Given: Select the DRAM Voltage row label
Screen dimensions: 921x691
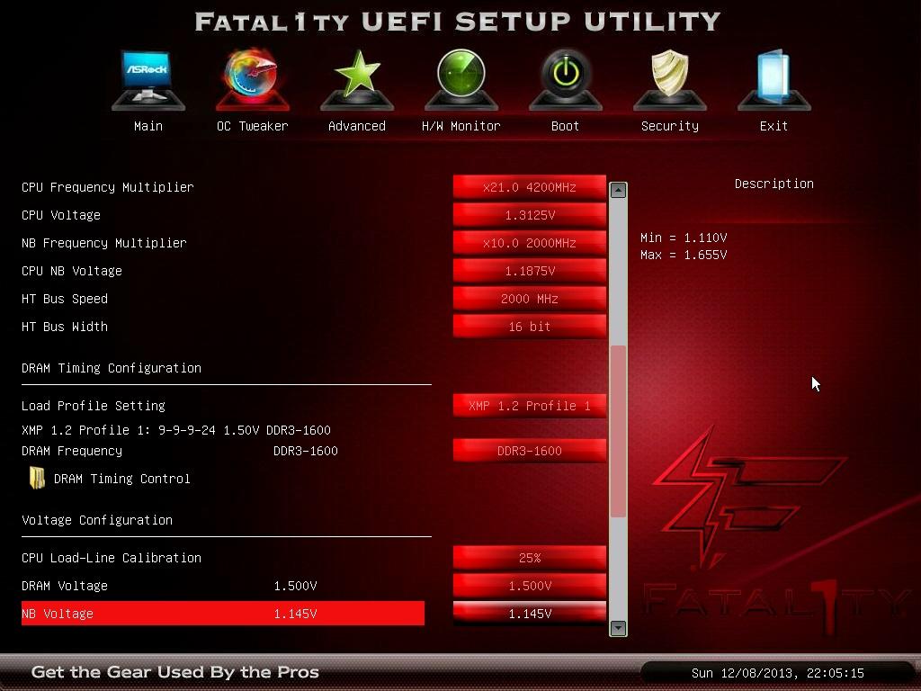Looking at the screenshot, I should [65, 586].
